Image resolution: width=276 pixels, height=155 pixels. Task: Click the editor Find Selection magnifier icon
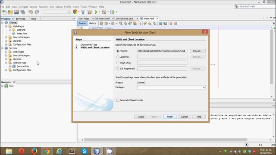point(121,23)
